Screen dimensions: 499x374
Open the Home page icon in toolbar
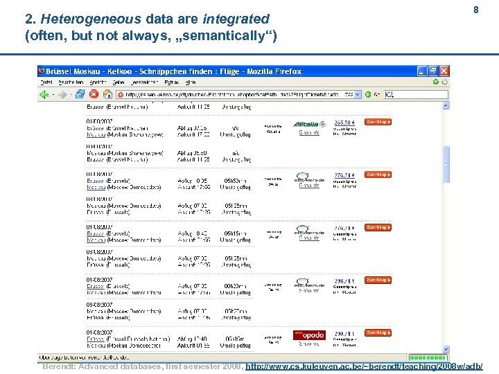pos(107,94)
